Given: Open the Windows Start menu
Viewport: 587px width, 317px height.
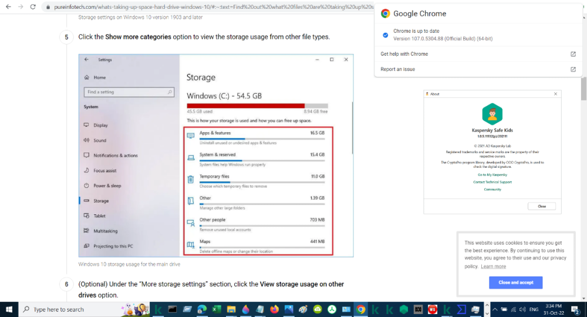Looking at the screenshot, I should pyautogui.click(x=9, y=309).
